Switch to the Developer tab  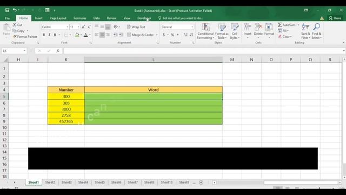(144, 18)
